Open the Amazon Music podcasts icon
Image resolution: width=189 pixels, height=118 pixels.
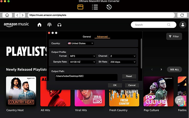tap(49, 25)
